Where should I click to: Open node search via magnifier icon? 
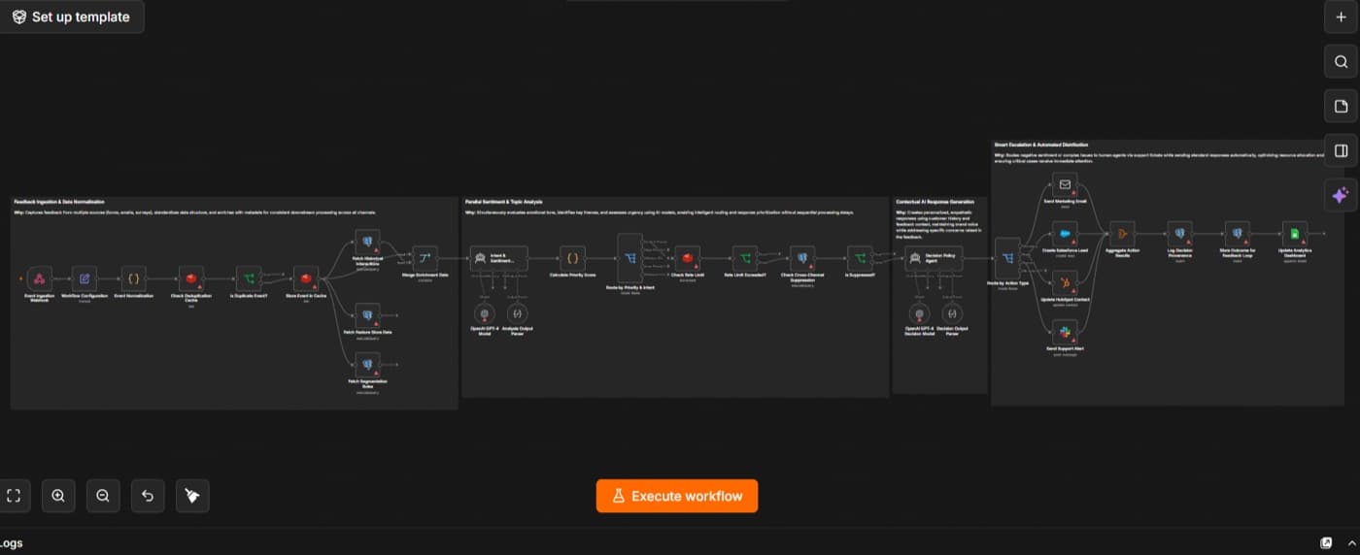click(x=1341, y=62)
